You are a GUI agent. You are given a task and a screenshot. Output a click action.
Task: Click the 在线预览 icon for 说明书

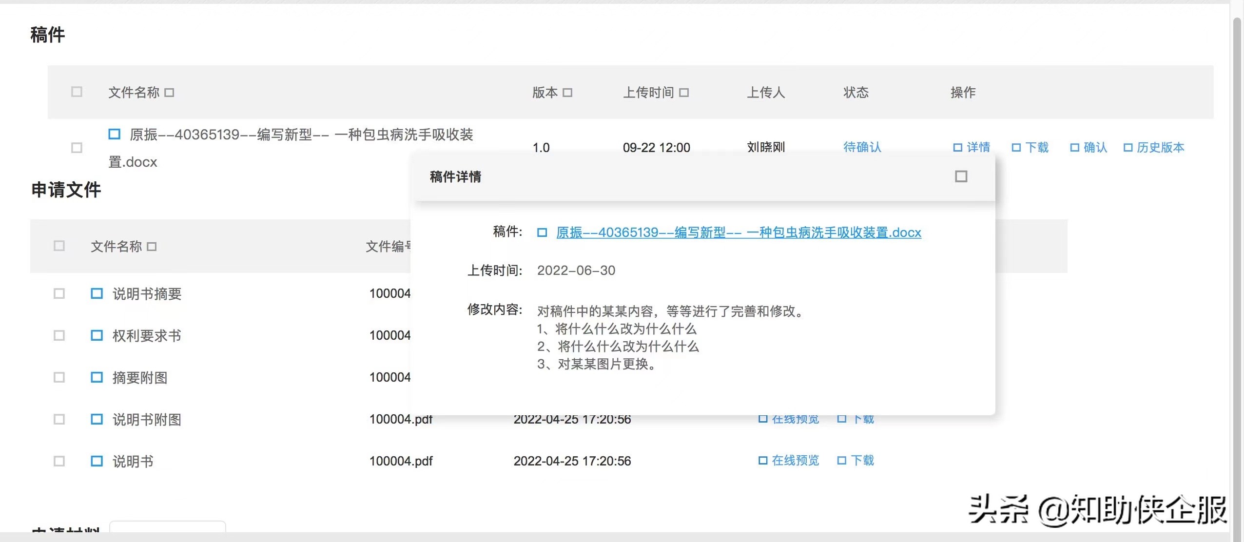(763, 461)
